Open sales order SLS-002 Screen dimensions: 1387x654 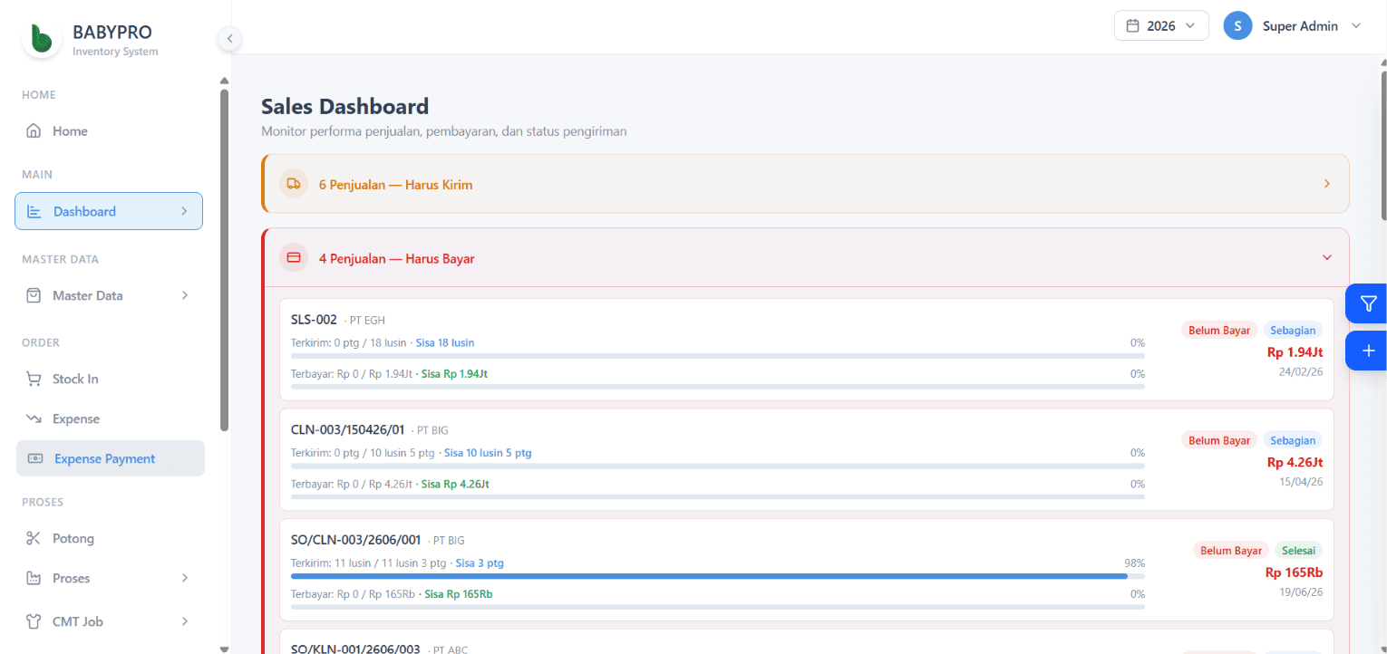point(807,350)
